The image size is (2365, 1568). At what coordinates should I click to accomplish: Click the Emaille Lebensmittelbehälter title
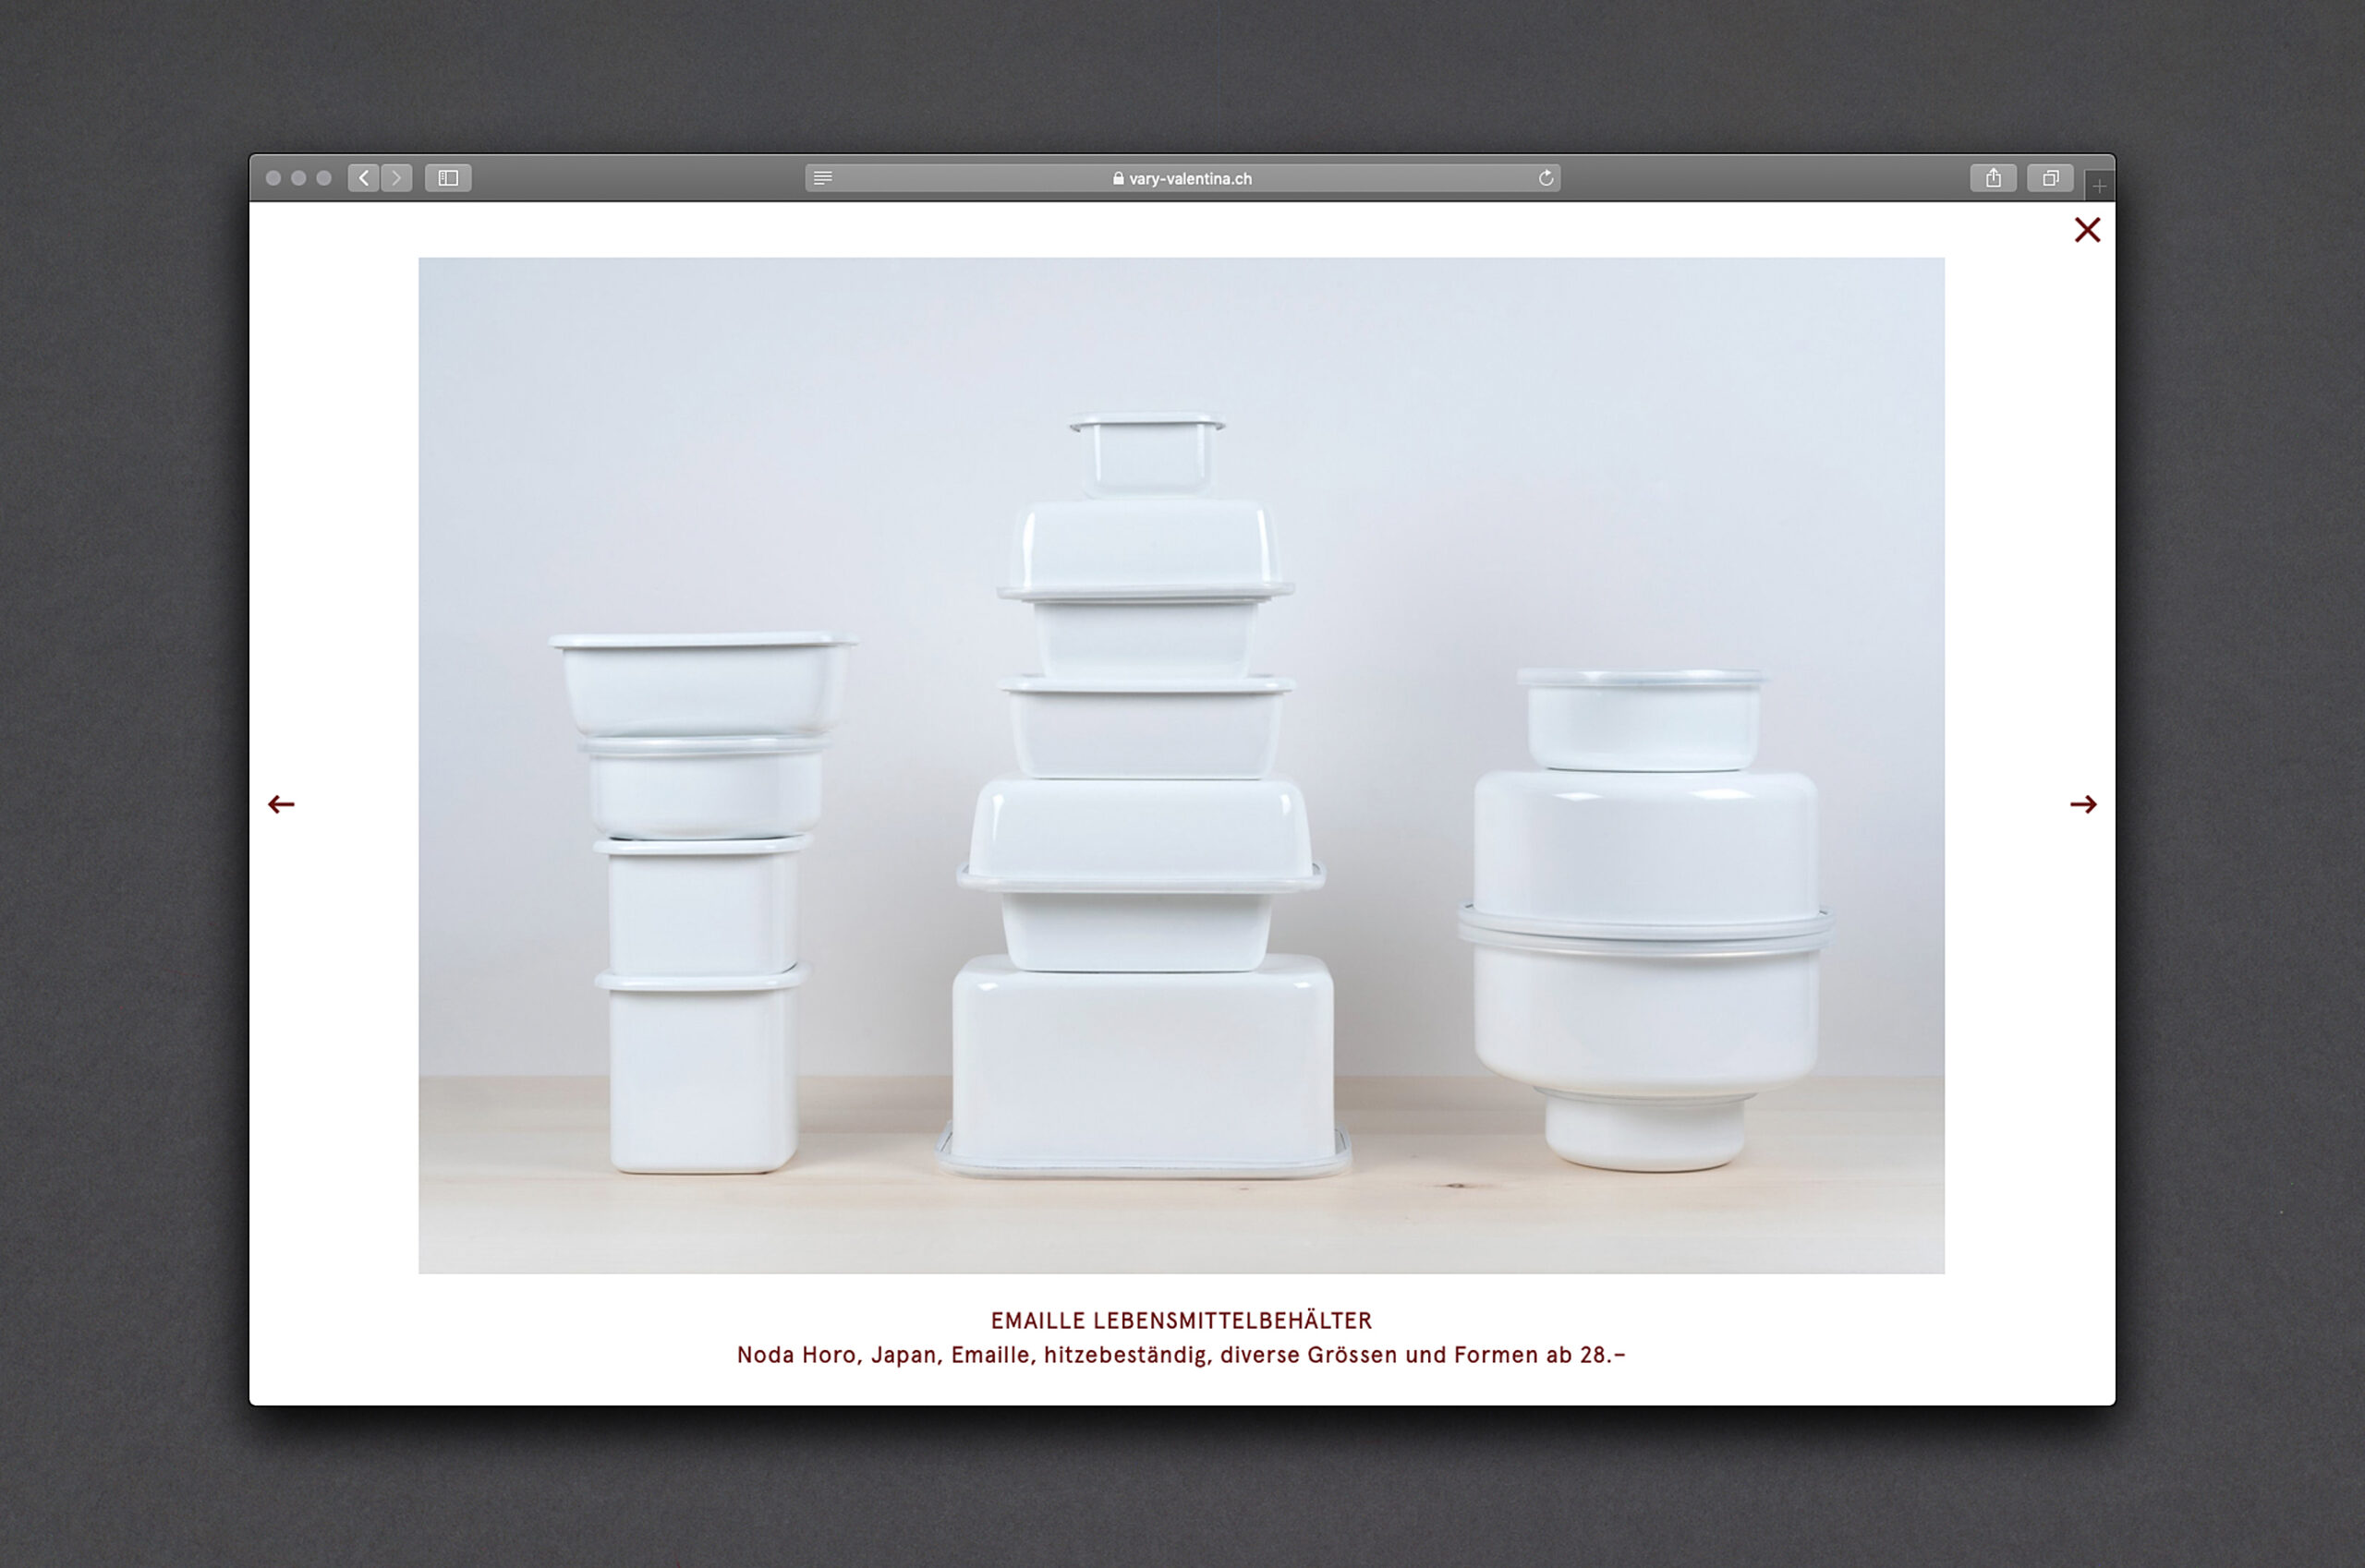tap(1182, 1320)
